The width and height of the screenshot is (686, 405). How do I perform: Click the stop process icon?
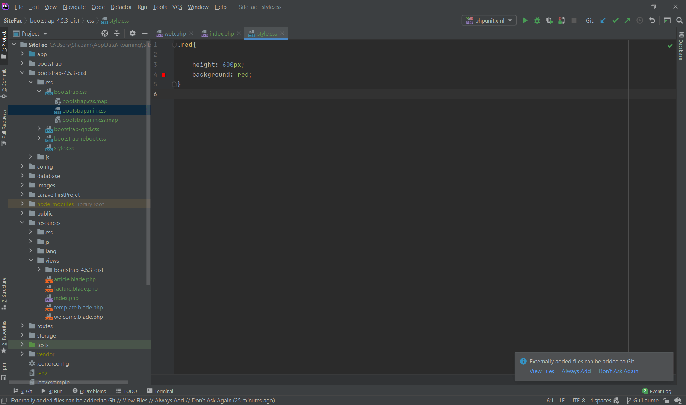[x=574, y=21]
